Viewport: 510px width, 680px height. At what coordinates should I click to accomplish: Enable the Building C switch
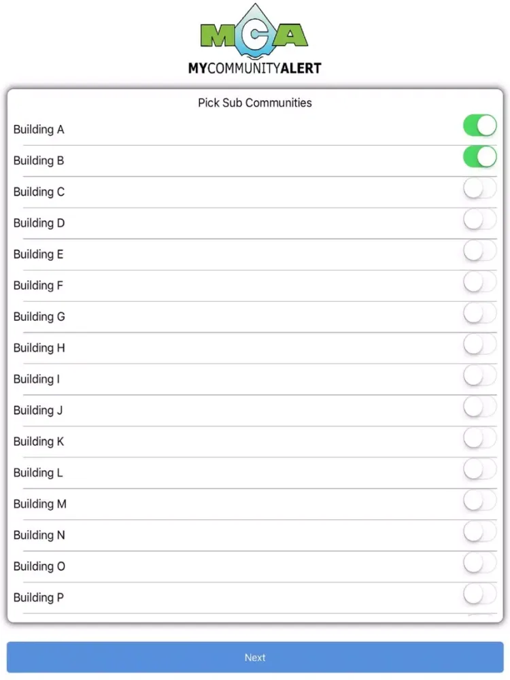[479, 188]
